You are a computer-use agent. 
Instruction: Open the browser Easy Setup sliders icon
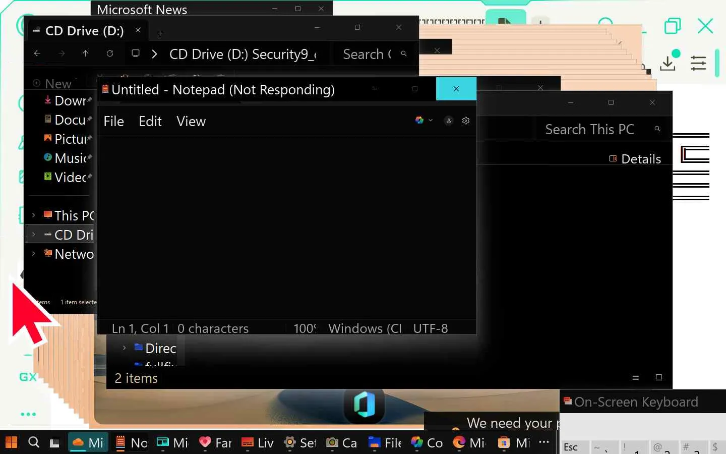click(698, 63)
